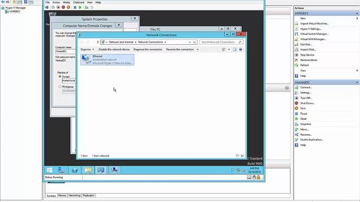Switch to the Networking tab
Image resolution: width=360 pixels, height=202 pixels.
[x=75, y=196]
